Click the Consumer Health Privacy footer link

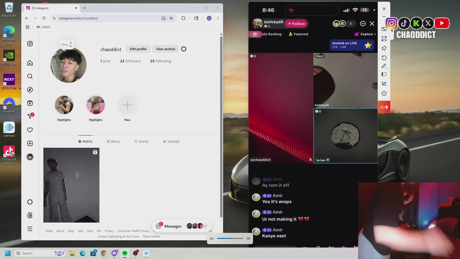pyautogui.click(x=133, y=231)
